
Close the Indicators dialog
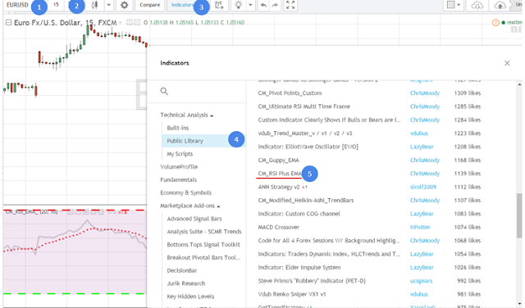point(507,63)
